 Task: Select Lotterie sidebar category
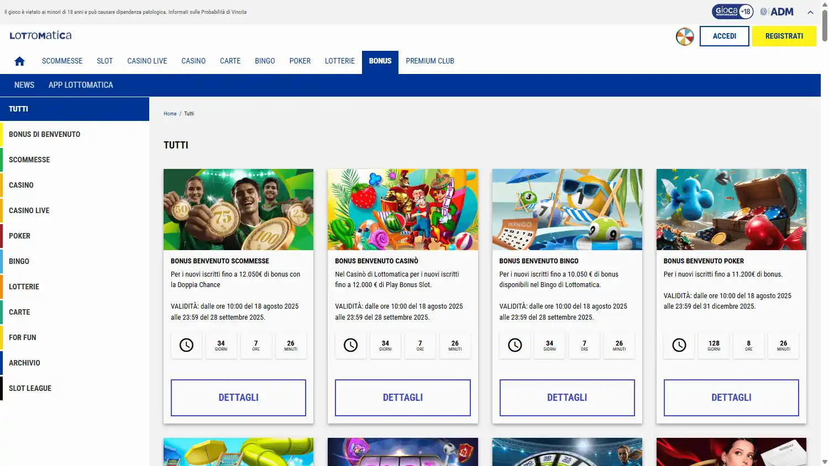click(75, 287)
